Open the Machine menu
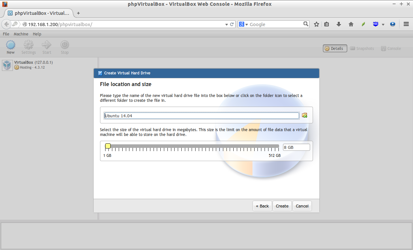413x250 pixels. (x=21, y=34)
